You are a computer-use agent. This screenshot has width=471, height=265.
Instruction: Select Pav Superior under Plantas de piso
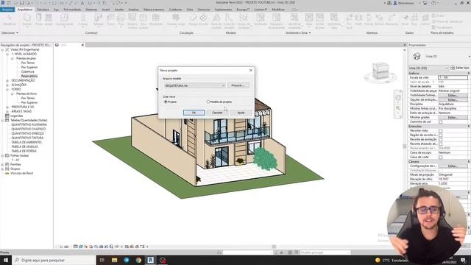(29, 67)
